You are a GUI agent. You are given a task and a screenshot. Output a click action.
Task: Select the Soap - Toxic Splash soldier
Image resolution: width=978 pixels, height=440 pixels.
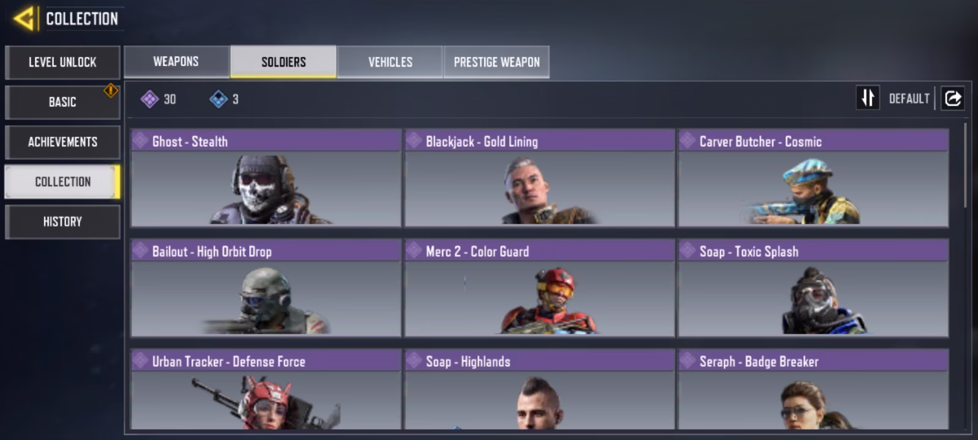point(814,288)
